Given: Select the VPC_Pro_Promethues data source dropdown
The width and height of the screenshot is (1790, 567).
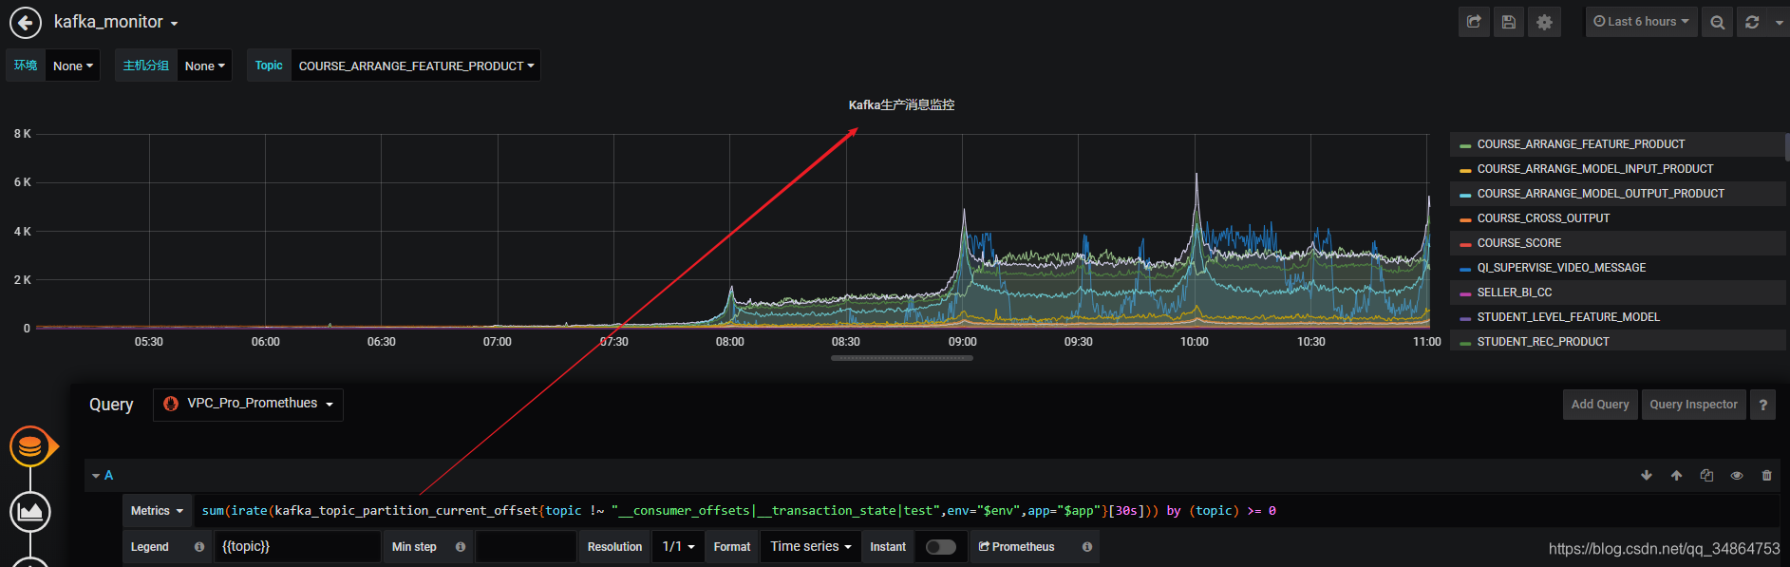Looking at the screenshot, I should [248, 404].
